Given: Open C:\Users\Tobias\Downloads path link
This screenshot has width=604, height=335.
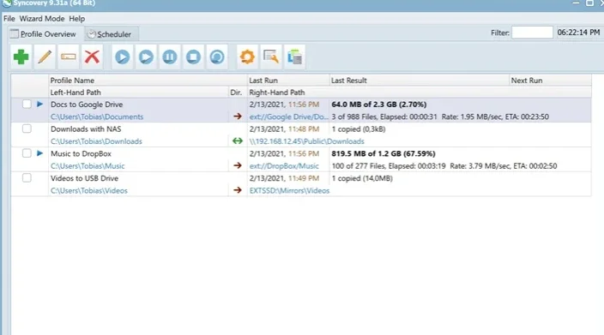Looking at the screenshot, I should pyautogui.click(x=96, y=141).
